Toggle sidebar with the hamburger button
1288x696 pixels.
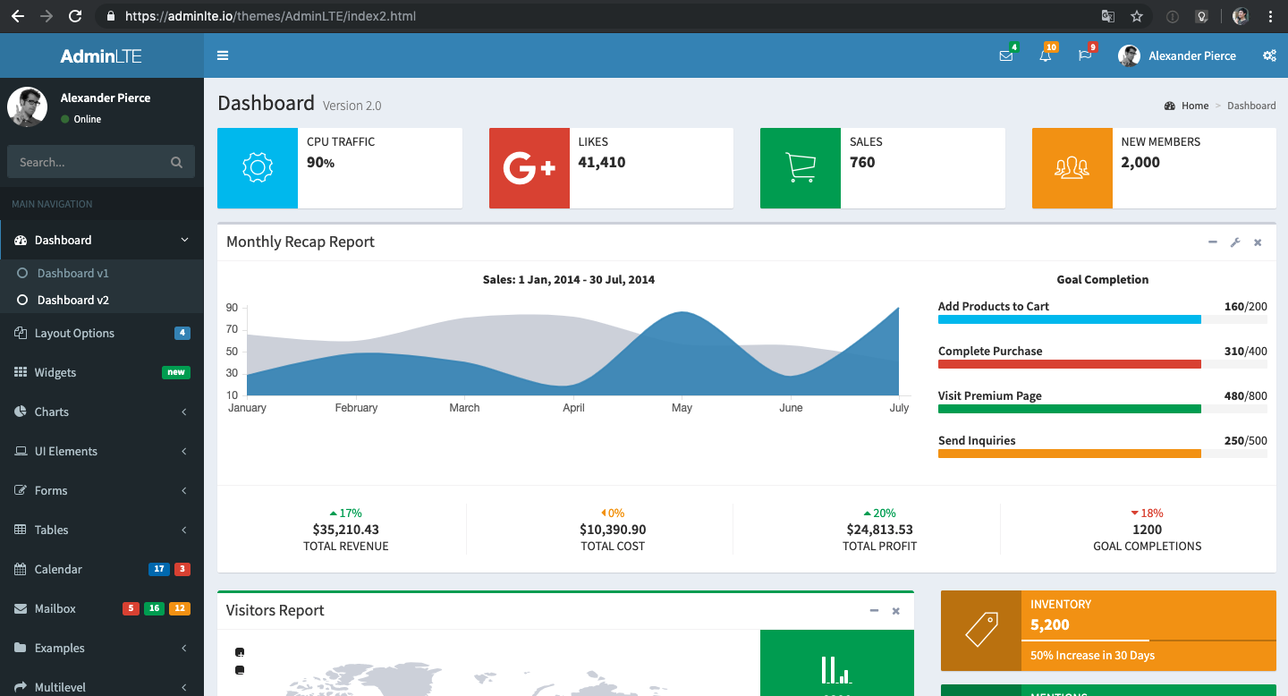coord(223,55)
